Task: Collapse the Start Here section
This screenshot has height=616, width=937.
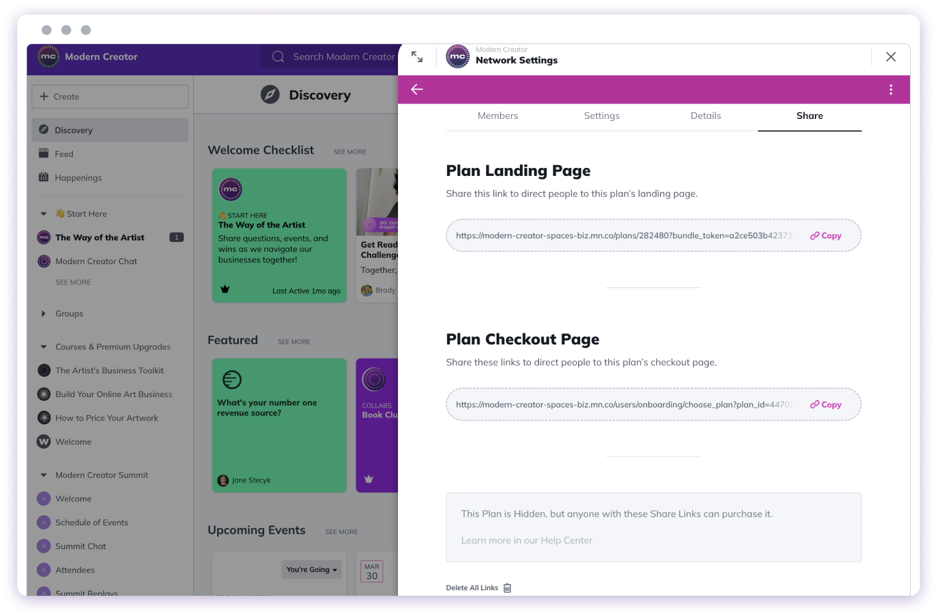Action: (44, 214)
